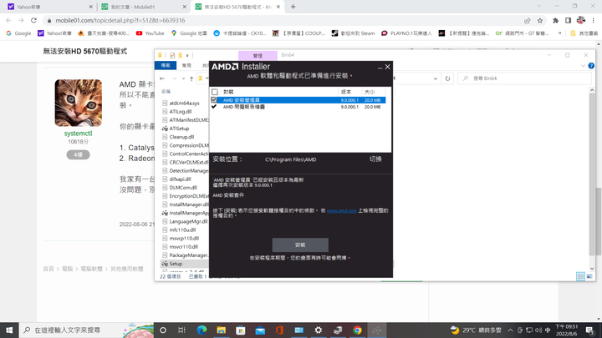The height and width of the screenshot is (338, 602).
Task: Open Windows Start menu
Action: [x=9, y=330]
